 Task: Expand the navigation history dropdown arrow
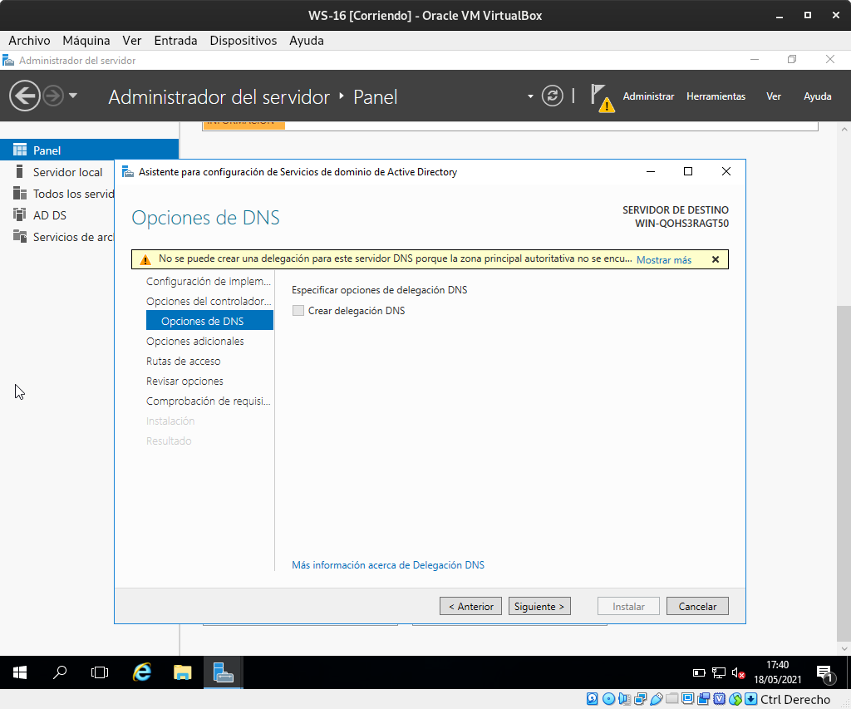pos(73,96)
